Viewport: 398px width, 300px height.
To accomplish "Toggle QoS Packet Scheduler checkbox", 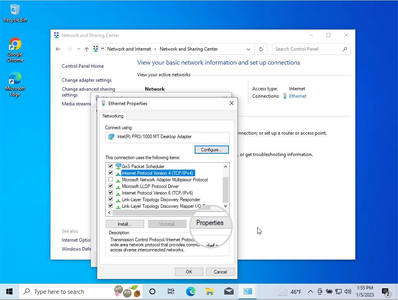I will click(x=110, y=166).
